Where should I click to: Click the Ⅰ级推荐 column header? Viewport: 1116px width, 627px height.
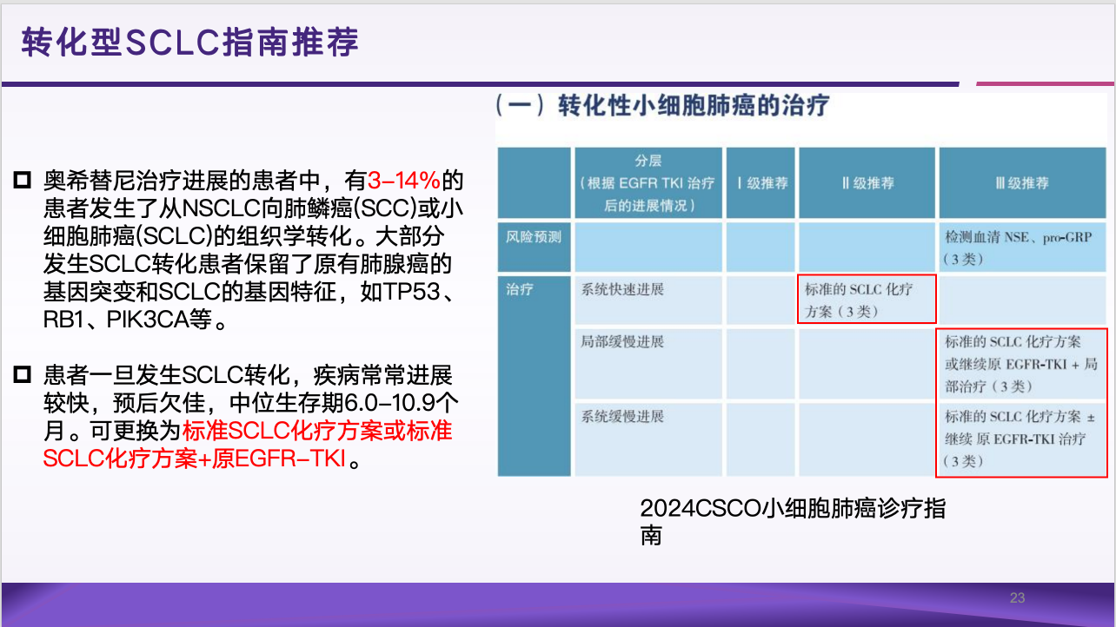tap(762, 183)
